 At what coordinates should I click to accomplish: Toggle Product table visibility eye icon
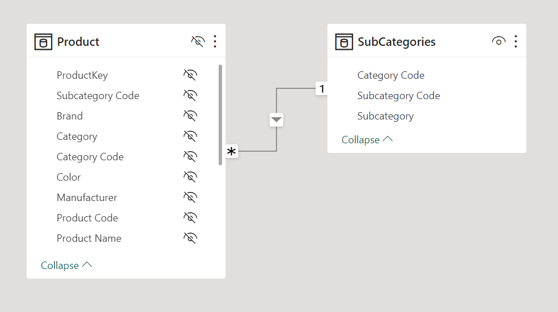point(197,41)
